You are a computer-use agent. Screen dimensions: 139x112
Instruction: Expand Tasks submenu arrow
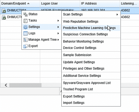click(58, 21)
